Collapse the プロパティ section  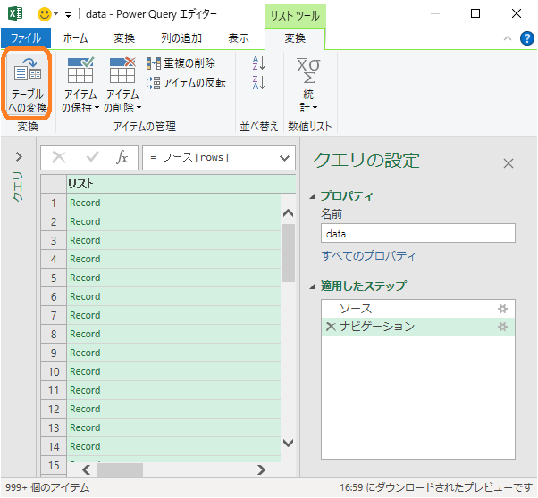(x=312, y=196)
